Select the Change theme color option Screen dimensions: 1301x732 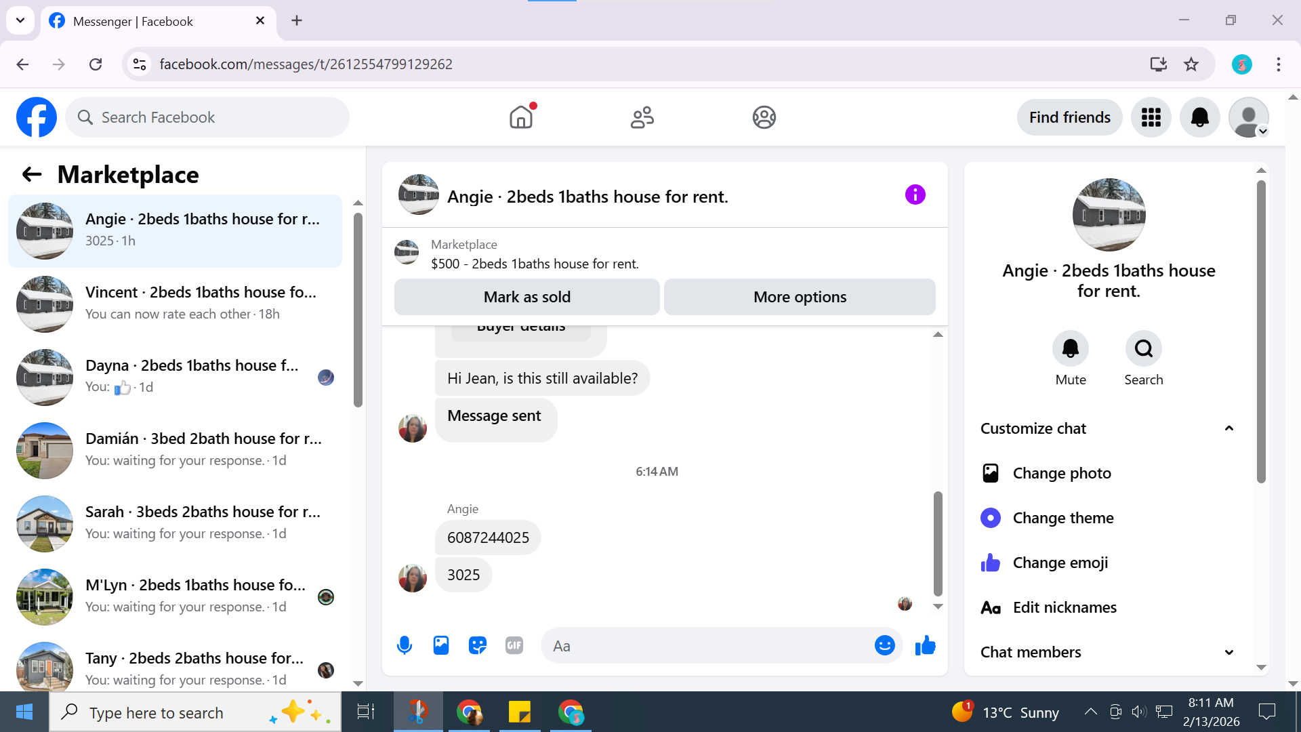(1062, 518)
